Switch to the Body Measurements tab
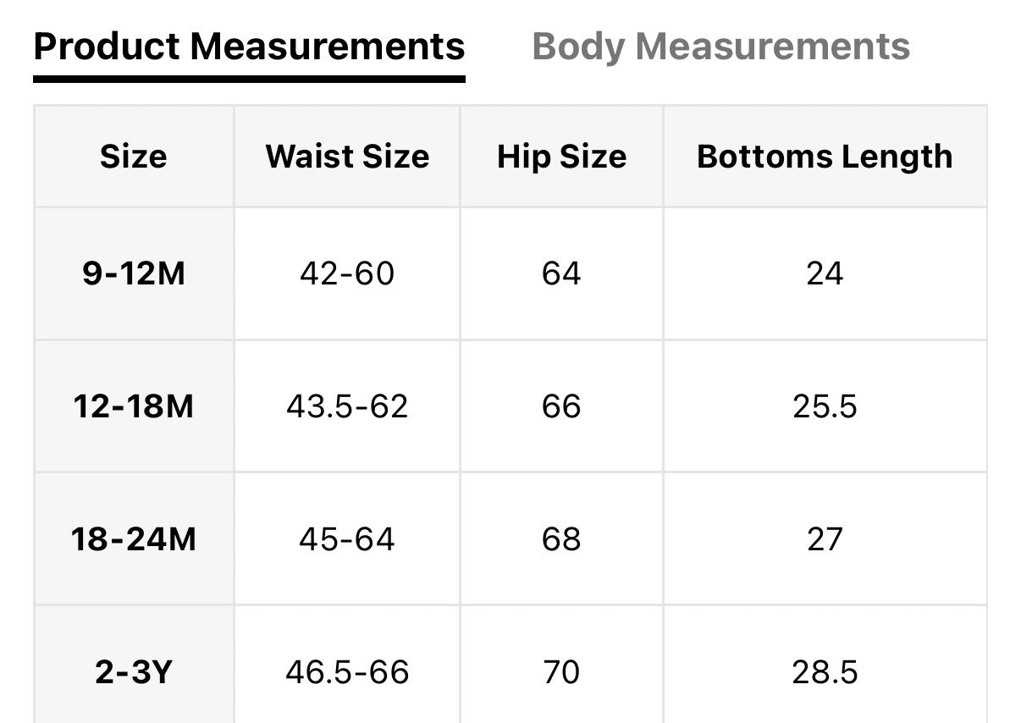The image size is (1021, 723). coord(720,47)
